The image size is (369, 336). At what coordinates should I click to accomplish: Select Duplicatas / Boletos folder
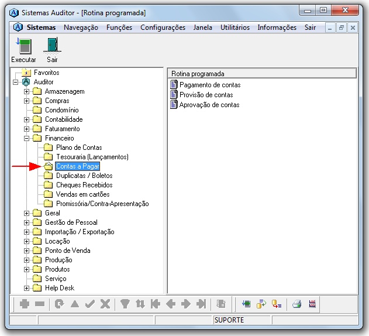pyautogui.click(x=84, y=176)
